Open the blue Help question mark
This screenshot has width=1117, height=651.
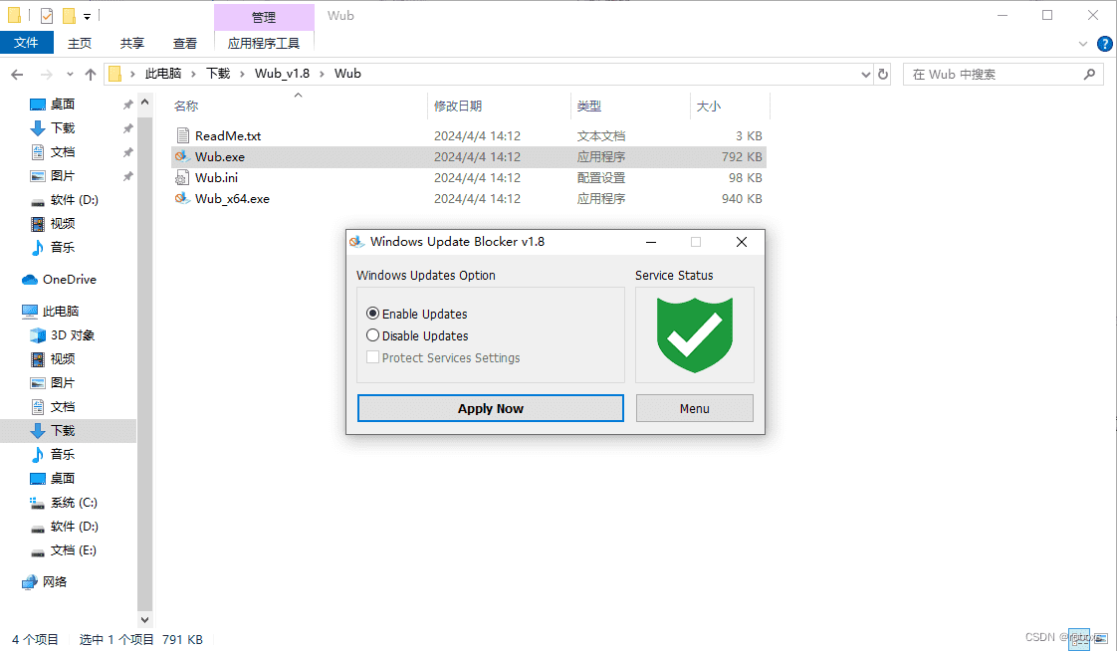pyautogui.click(x=1105, y=44)
